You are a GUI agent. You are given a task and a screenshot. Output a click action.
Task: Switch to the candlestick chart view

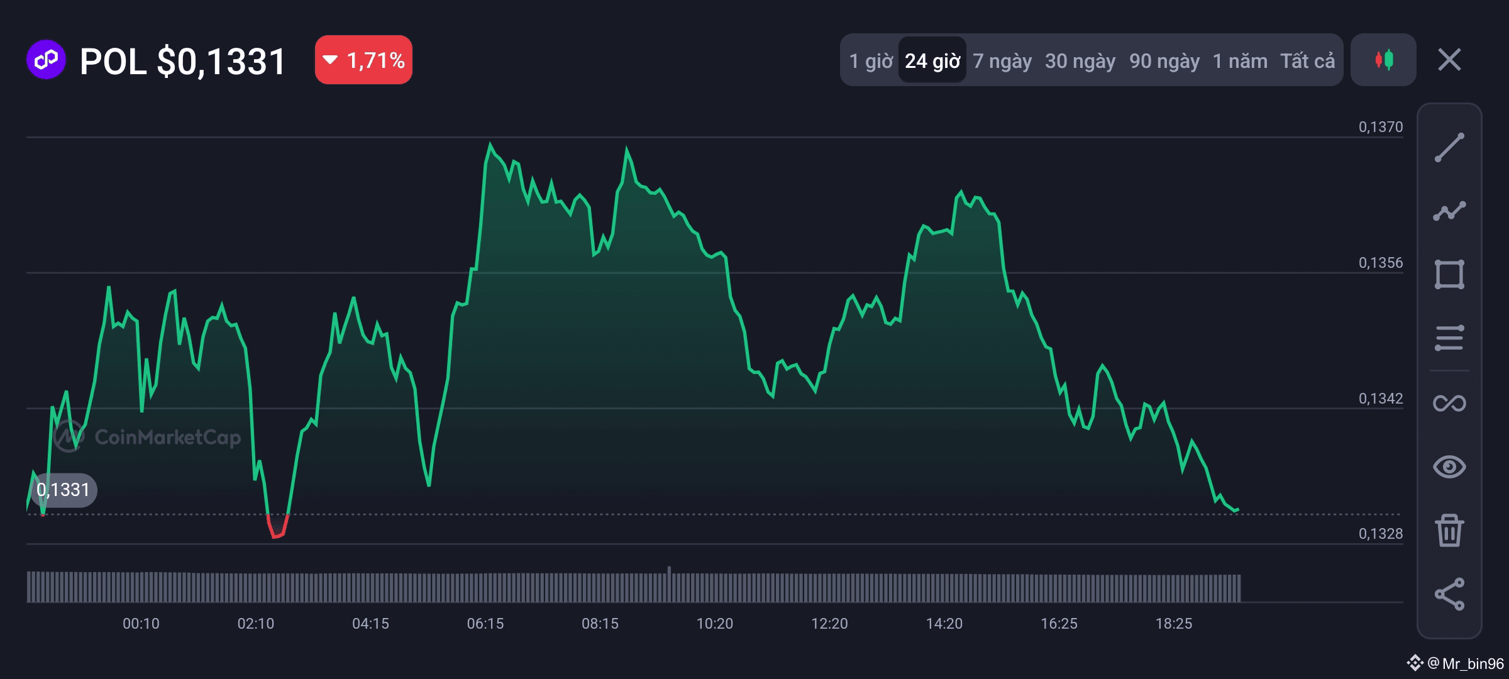[x=1383, y=60]
